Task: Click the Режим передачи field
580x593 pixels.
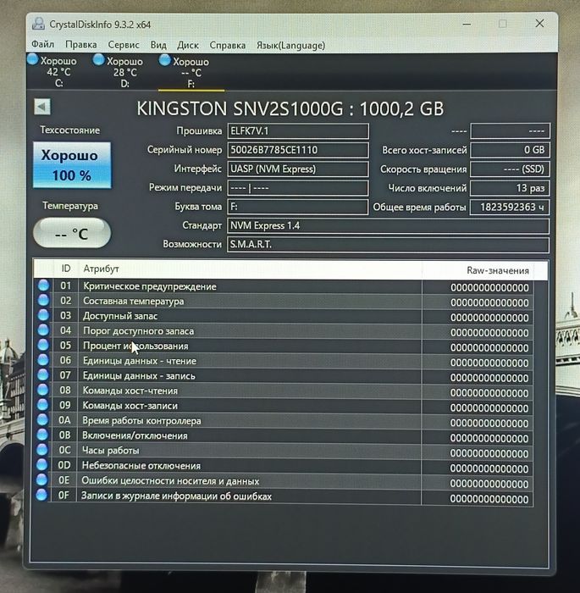Action: (x=298, y=188)
